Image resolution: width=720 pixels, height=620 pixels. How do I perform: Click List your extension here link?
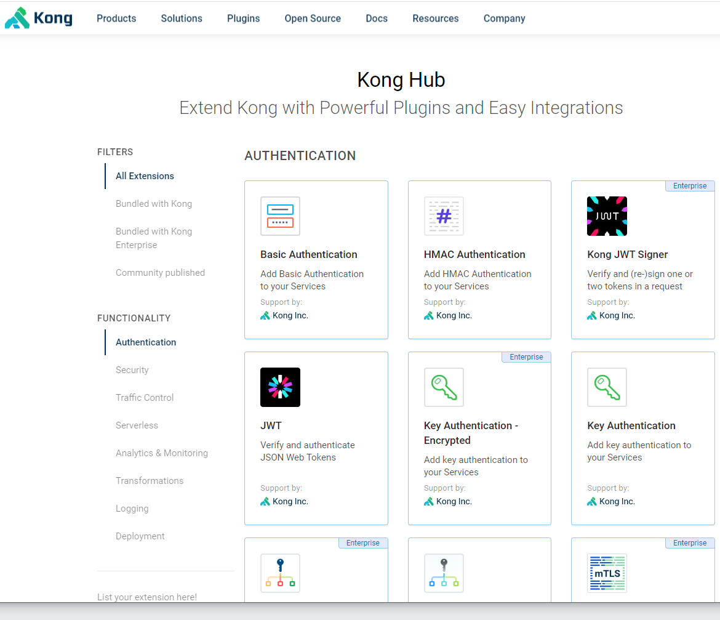pos(147,597)
